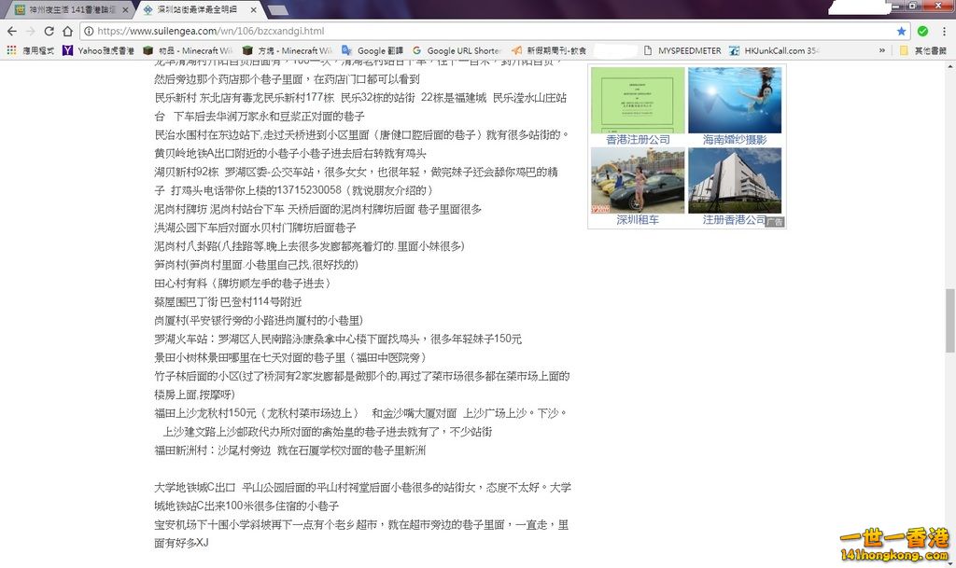Open a new tab
The height and width of the screenshot is (568, 956).
pyautogui.click(x=278, y=10)
